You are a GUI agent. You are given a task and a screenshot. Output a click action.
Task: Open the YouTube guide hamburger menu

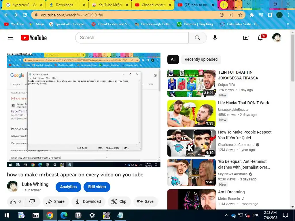click(10, 38)
